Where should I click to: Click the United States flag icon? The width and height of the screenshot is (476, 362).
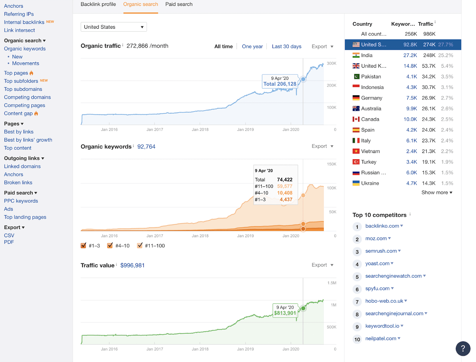(356, 45)
